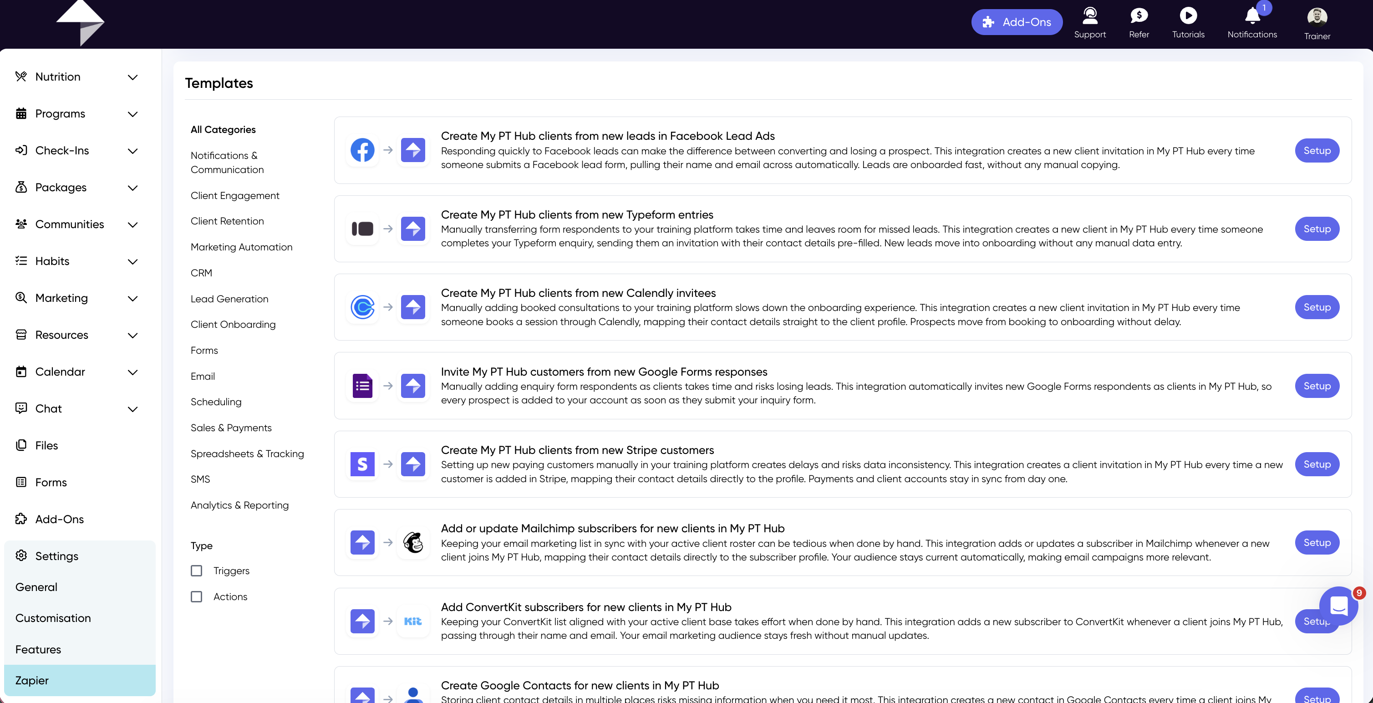The height and width of the screenshot is (703, 1373).
Task: Expand the Habits menu chevron
Action: click(133, 261)
